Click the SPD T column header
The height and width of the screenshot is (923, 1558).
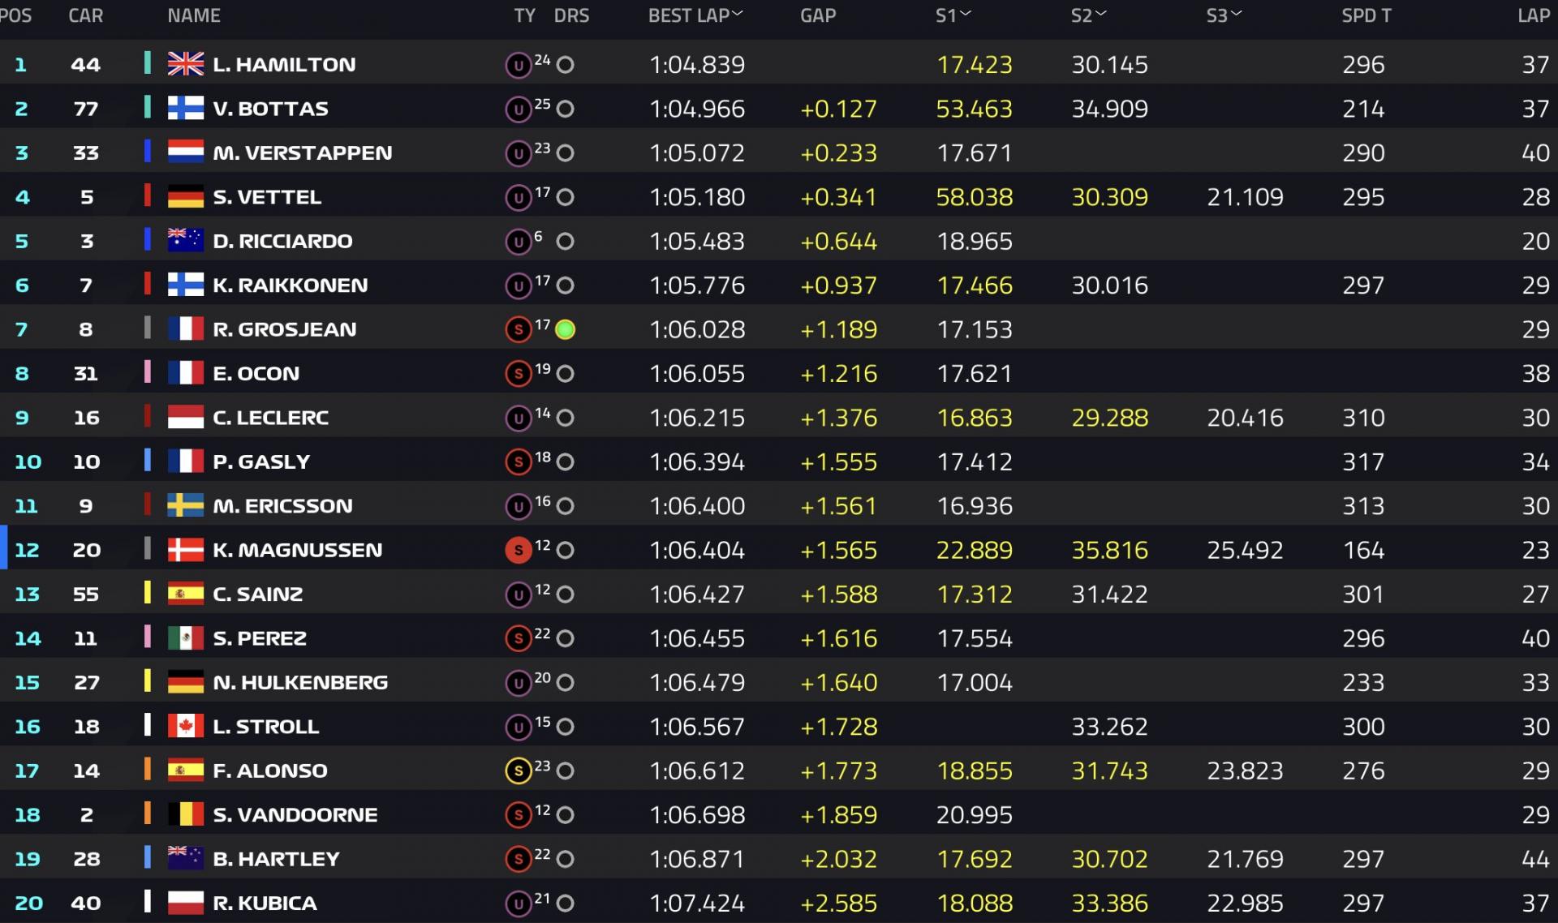(x=1366, y=15)
